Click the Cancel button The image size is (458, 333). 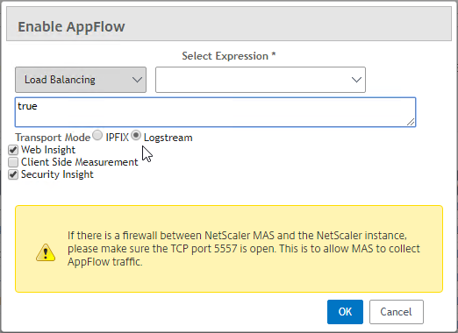coord(397,312)
